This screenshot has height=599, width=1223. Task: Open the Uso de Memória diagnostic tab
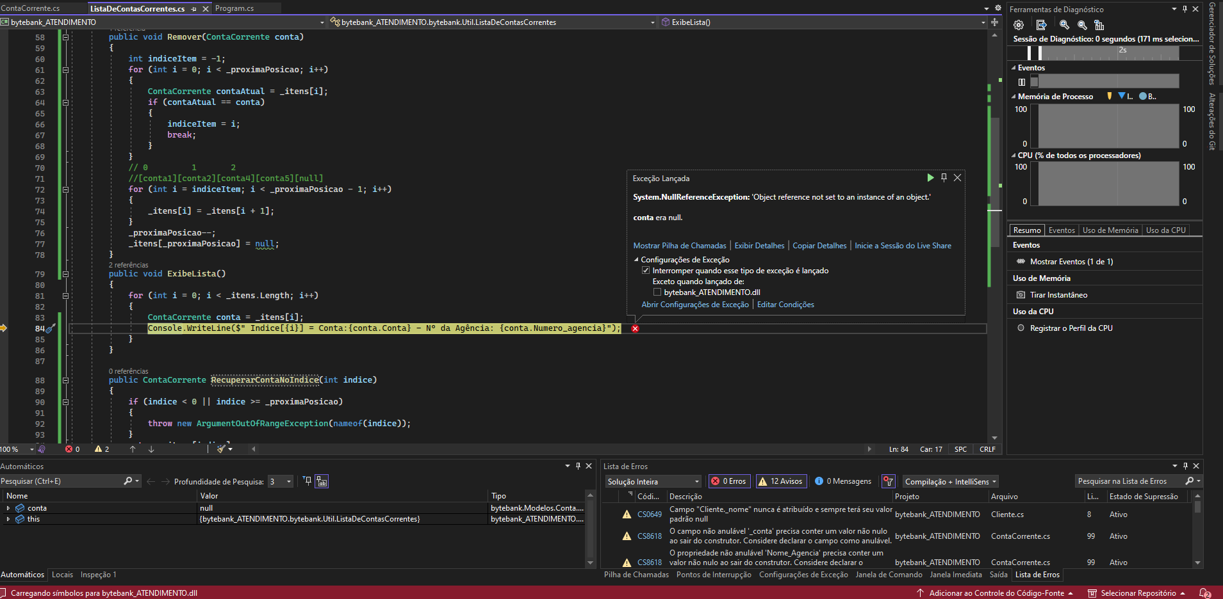1110,230
